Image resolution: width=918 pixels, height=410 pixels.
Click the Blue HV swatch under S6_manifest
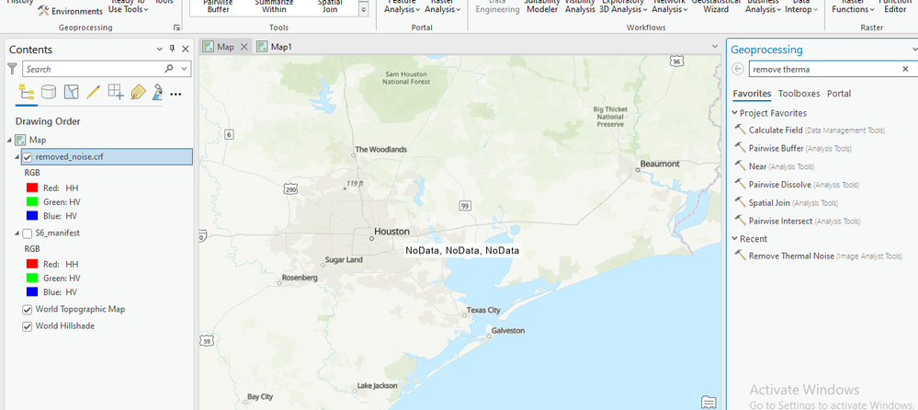click(x=32, y=291)
